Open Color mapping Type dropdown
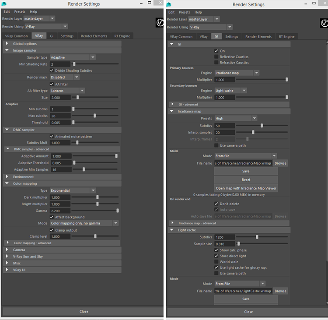Screen dimensions: 328x320 [73, 190]
